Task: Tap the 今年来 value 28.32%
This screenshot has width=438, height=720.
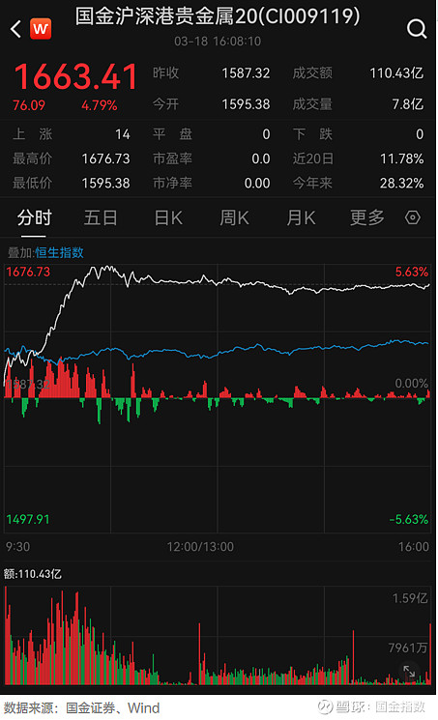Action: 401,184
